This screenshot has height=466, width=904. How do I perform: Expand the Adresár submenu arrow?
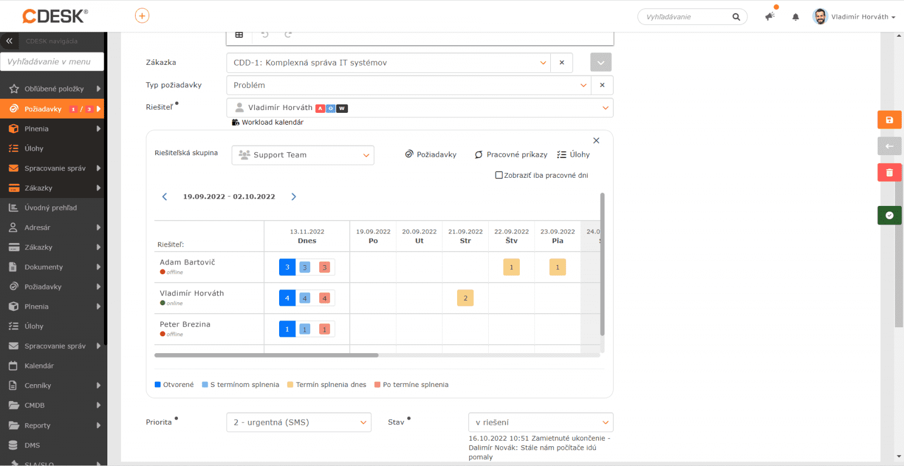[x=98, y=227]
